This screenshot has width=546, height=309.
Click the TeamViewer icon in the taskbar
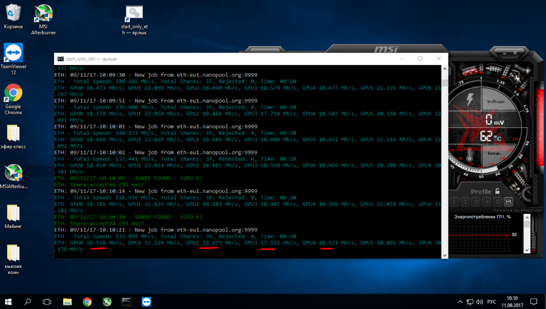(146, 301)
